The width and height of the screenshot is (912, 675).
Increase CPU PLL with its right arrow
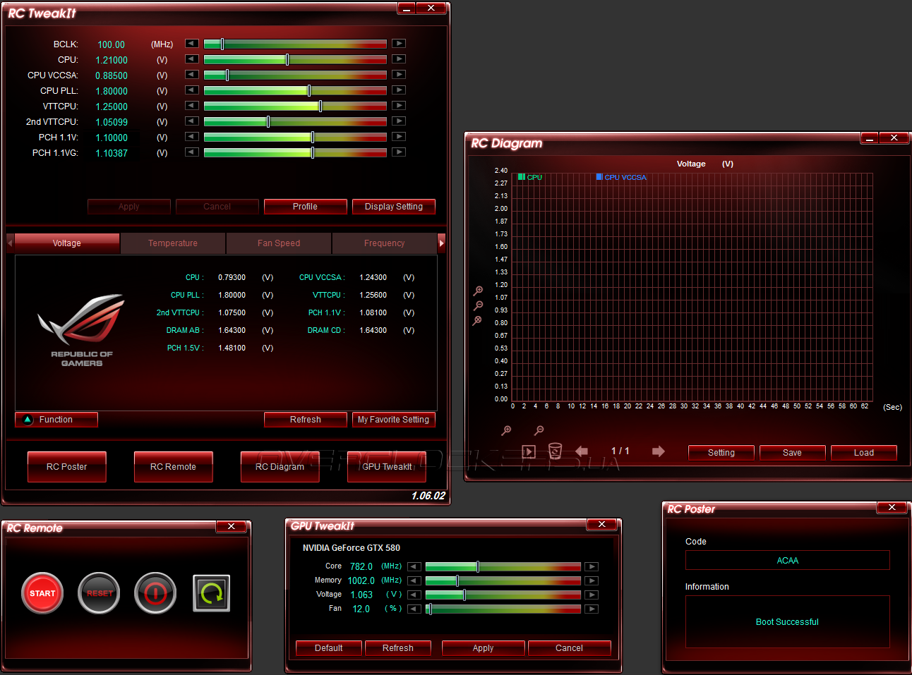coord(399,90)
